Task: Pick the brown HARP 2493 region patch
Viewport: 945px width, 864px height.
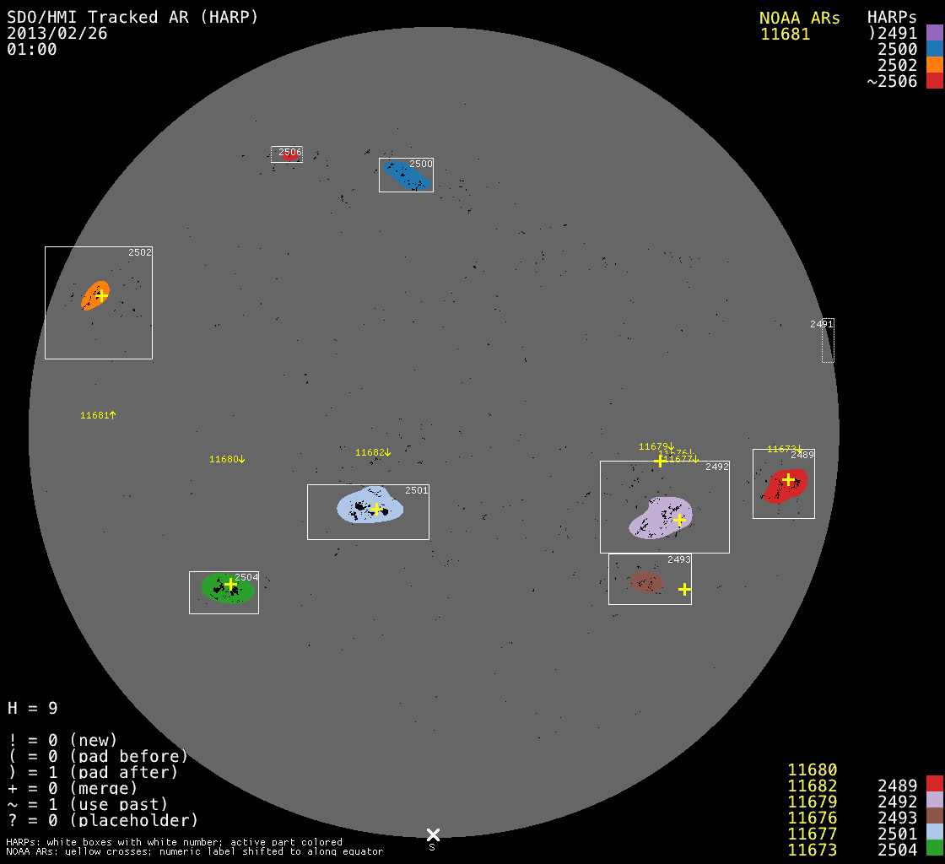Action: (x=646, y=582)
